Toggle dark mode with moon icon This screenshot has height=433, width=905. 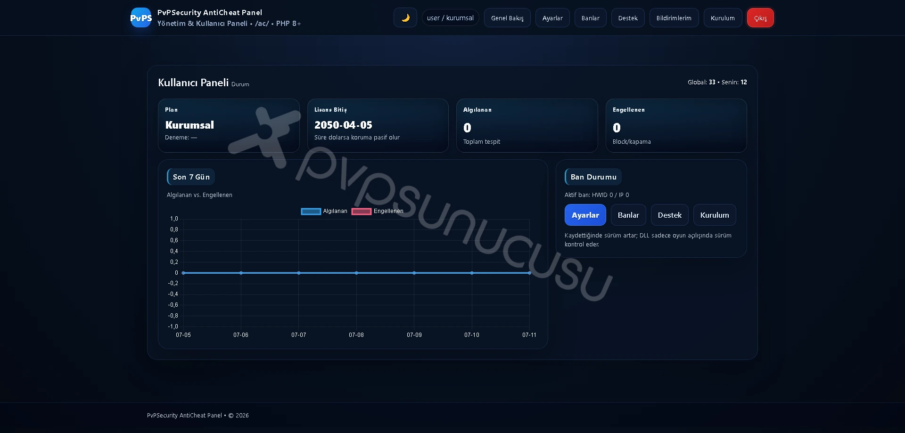[x=405, y=18]
